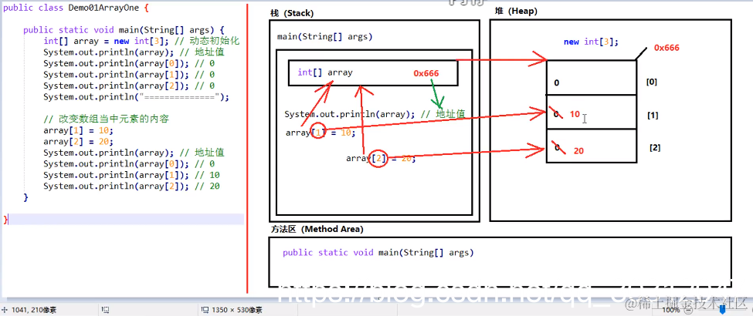This screenshot has width=753, height=316.
Task: Click the '[0]' index label beside heap array
Action: tap(652, 82)
